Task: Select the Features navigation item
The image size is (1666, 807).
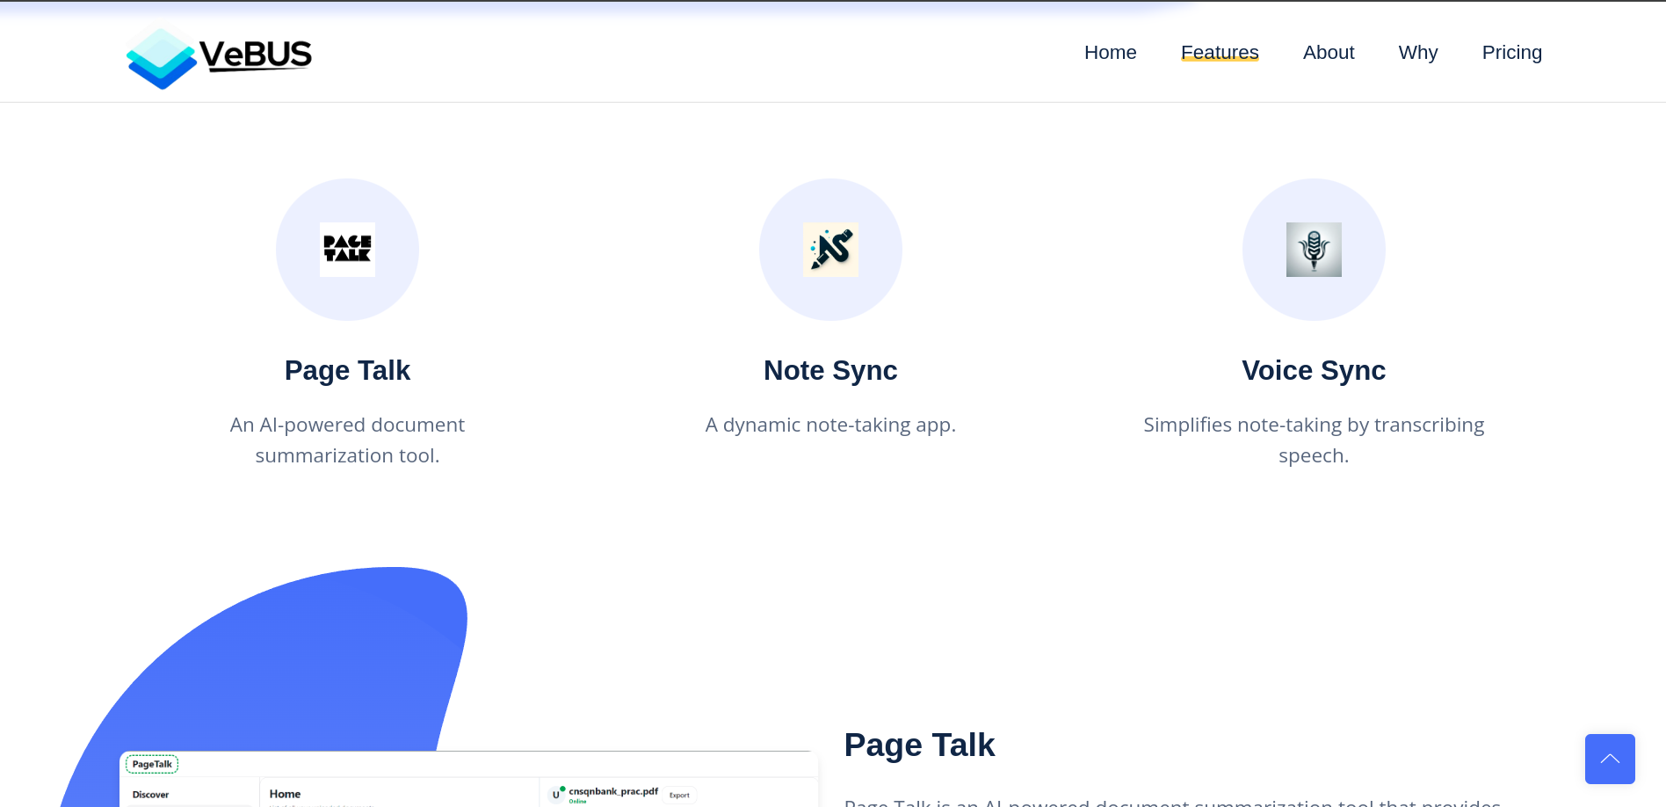Action: [x=1220, y=53]
